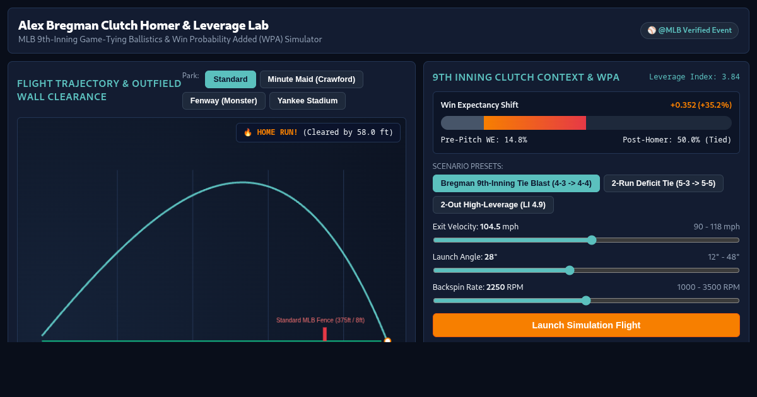
Task: Click the Backspin Rate 2250 RPM label
Action: [x=478, y=287]
